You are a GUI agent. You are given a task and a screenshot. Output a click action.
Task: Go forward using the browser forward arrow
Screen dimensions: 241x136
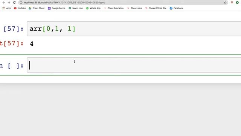point(9,3)
